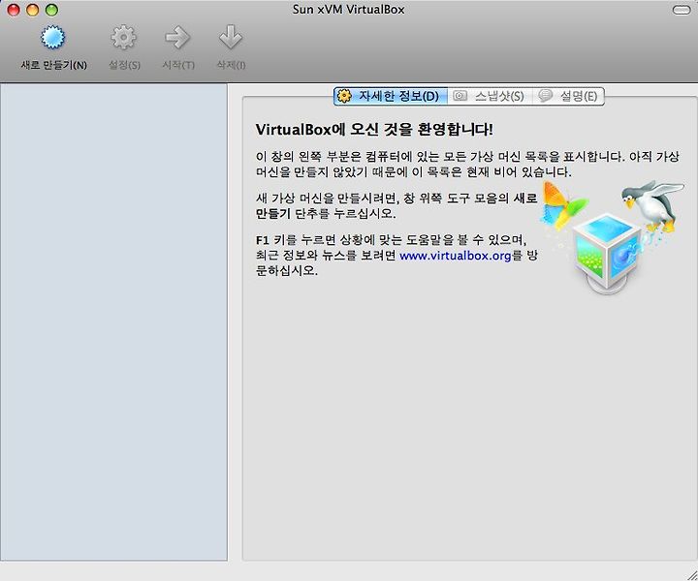
Task: Open the www.virtualbox.org link
Action: pos(455,256)
